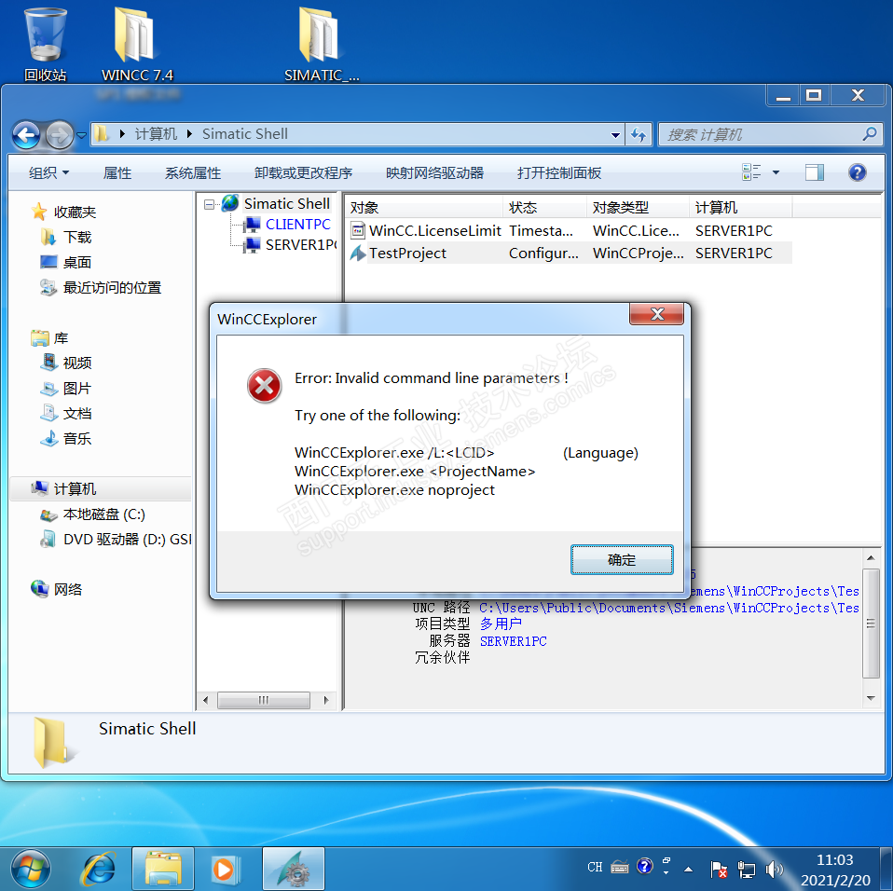
Task: Go back in the Explorer window
Action: pyautogui.click(x=26, y=135)
